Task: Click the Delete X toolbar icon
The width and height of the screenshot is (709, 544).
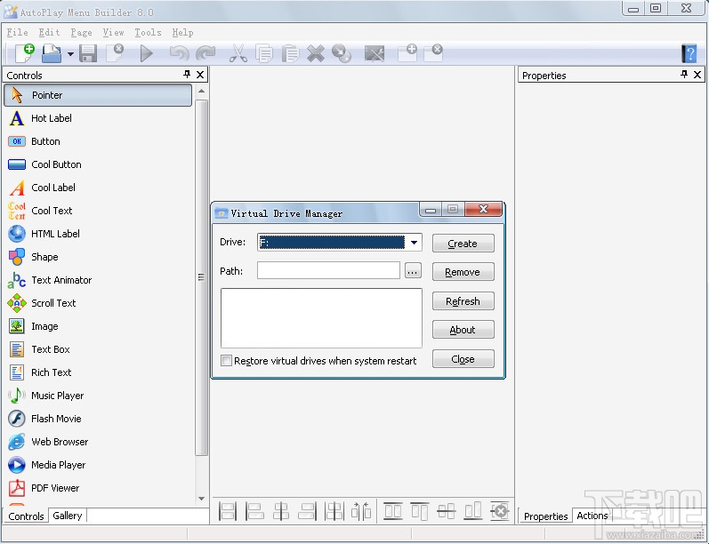Action: pos(316,53)
